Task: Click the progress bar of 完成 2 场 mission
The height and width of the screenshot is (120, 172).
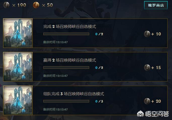Action: 66,34
